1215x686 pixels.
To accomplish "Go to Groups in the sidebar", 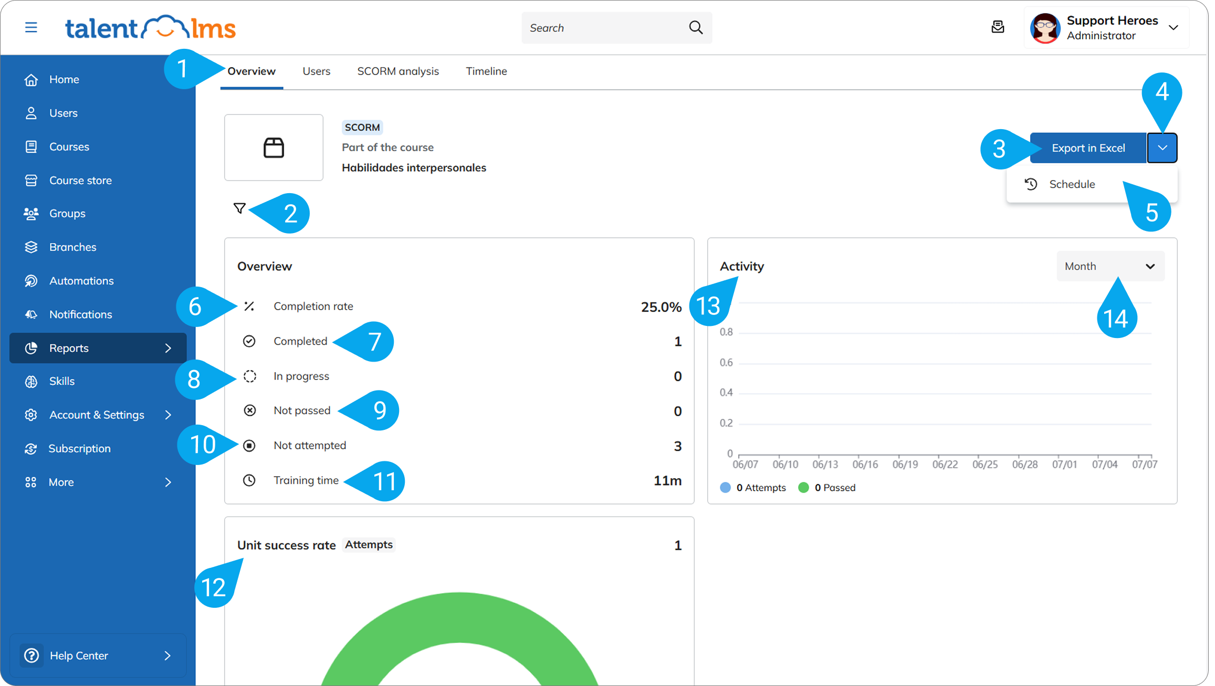I will click(98, 214).
